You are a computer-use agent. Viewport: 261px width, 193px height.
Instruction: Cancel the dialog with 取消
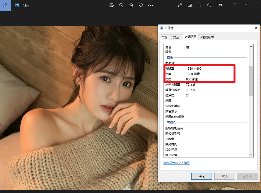pos(225,176)
